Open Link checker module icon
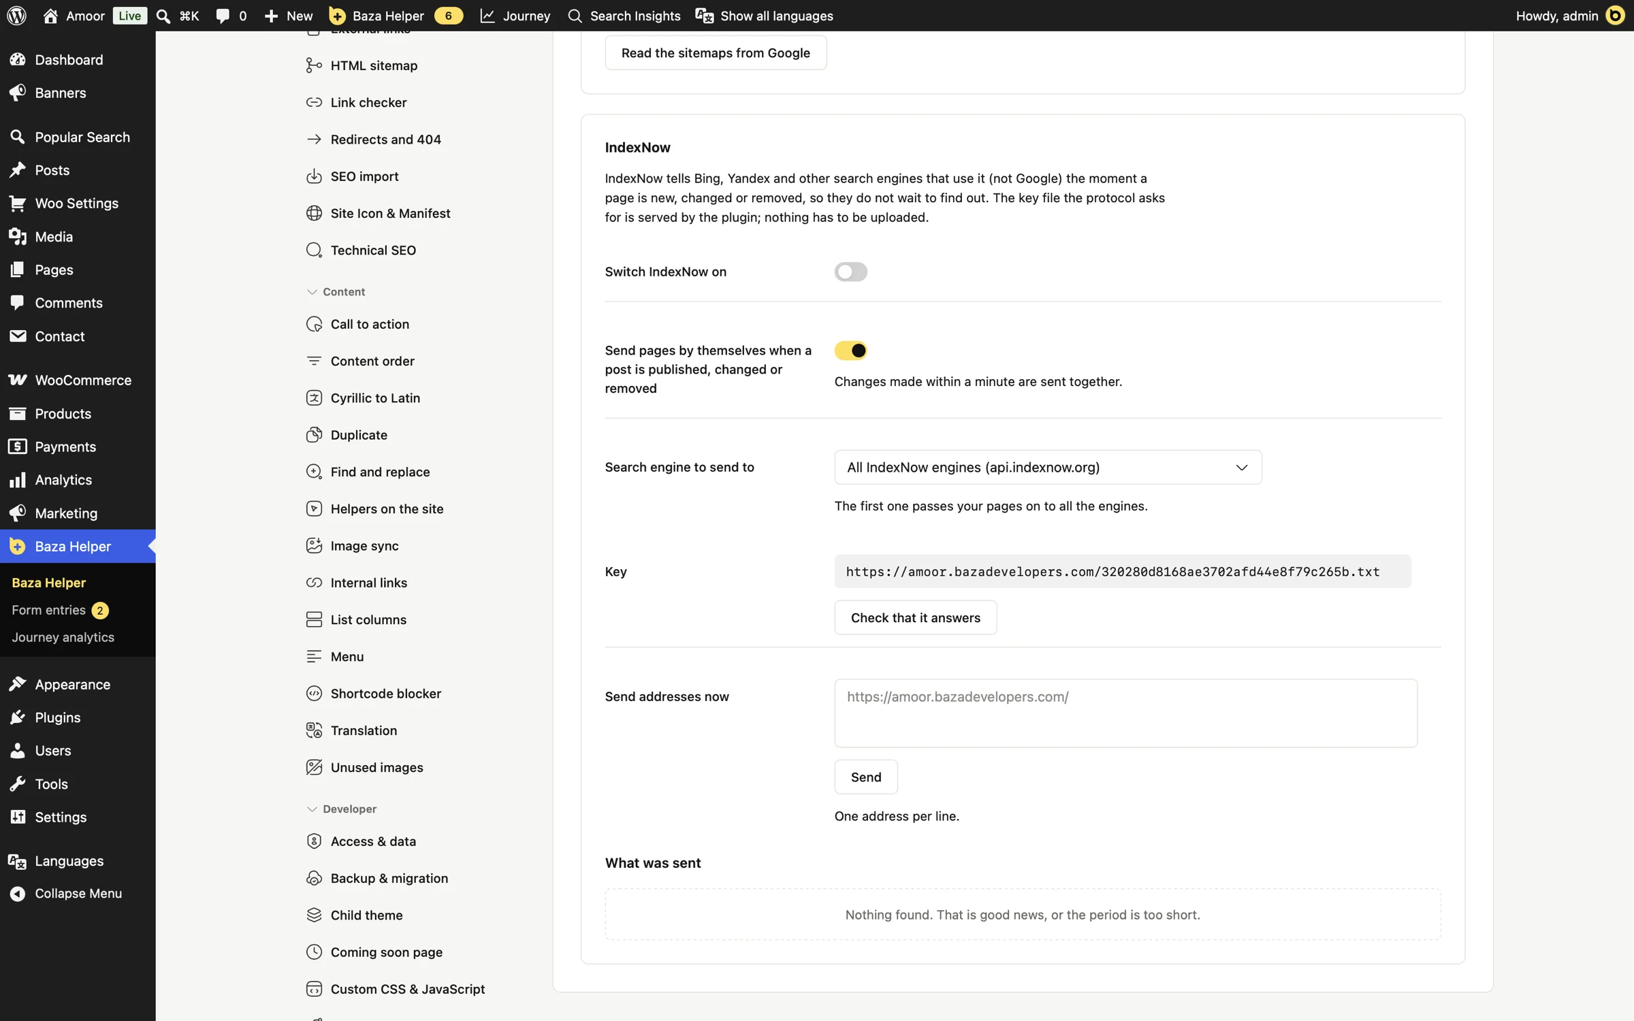 coord(314,102)
